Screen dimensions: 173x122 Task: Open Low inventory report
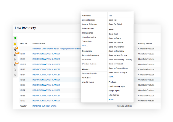coord(117,86)
